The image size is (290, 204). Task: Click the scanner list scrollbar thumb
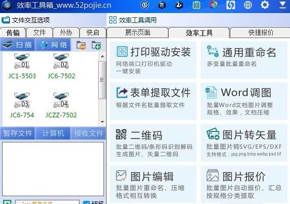(102, 80)
